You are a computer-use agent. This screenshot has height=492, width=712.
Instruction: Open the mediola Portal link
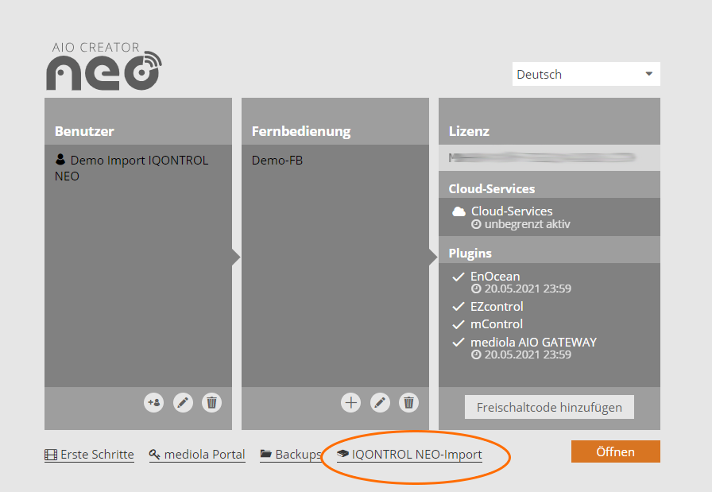pos(197,455)
